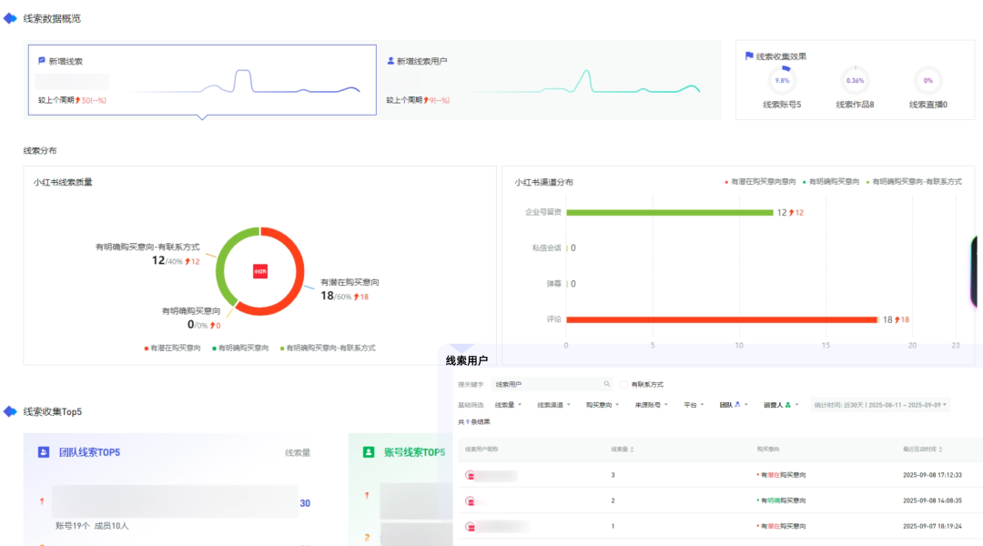Click the 线索账号5 progress ring
This screenshot has height=546, width=983.
coord(782,80)
